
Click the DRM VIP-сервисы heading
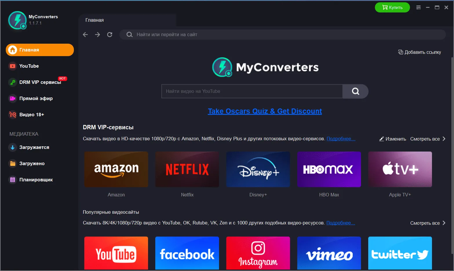[x=108, y=127]
